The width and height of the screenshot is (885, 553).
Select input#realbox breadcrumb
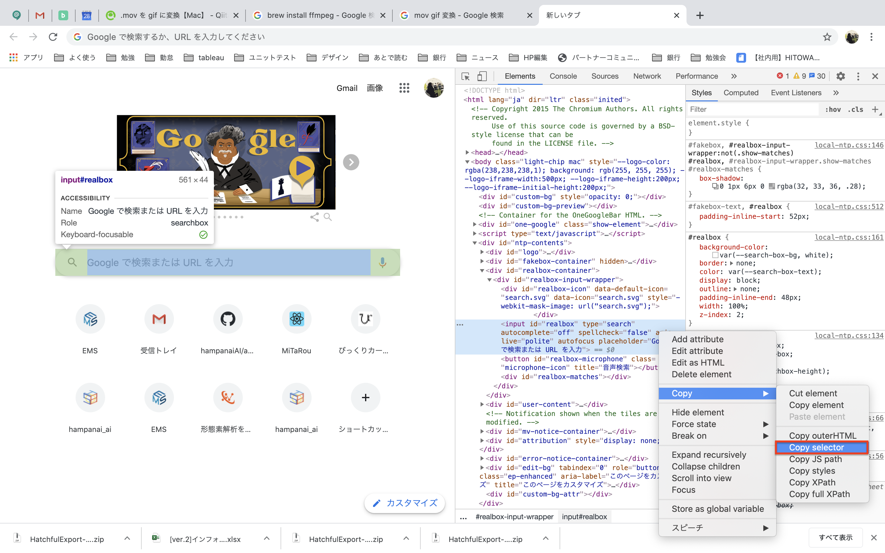(584, 517)
